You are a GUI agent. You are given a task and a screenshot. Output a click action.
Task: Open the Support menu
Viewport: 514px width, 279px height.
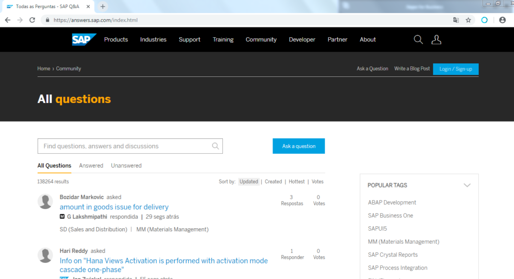(189, 39)
